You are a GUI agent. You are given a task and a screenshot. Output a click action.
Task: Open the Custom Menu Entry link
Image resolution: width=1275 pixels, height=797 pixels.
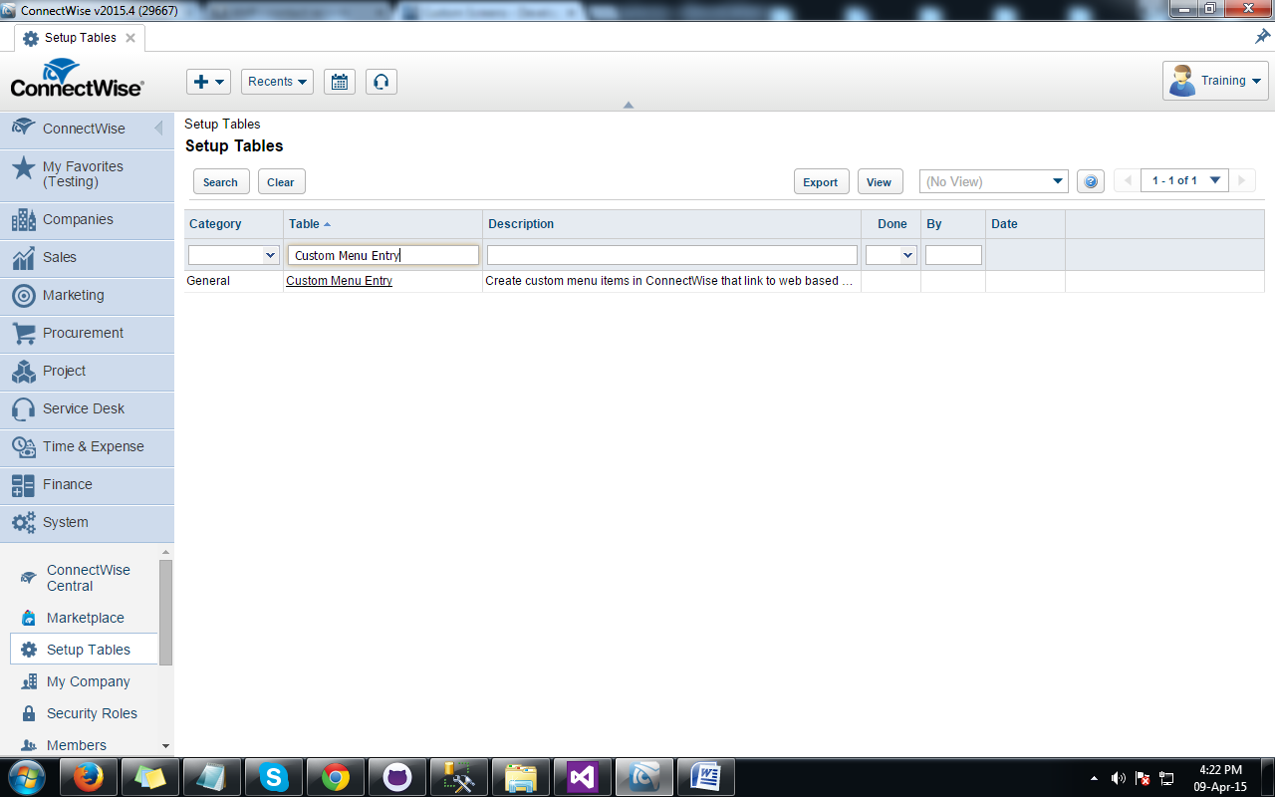pyautogui.click(x=339, y=281)
